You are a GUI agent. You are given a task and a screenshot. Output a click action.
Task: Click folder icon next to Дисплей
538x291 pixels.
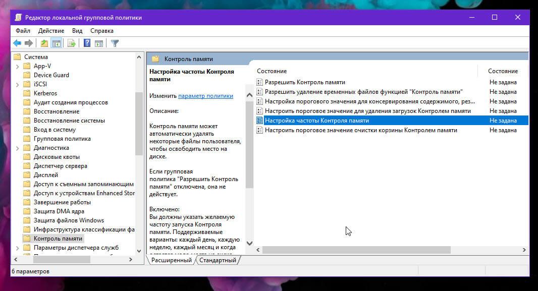click(27, 175)
